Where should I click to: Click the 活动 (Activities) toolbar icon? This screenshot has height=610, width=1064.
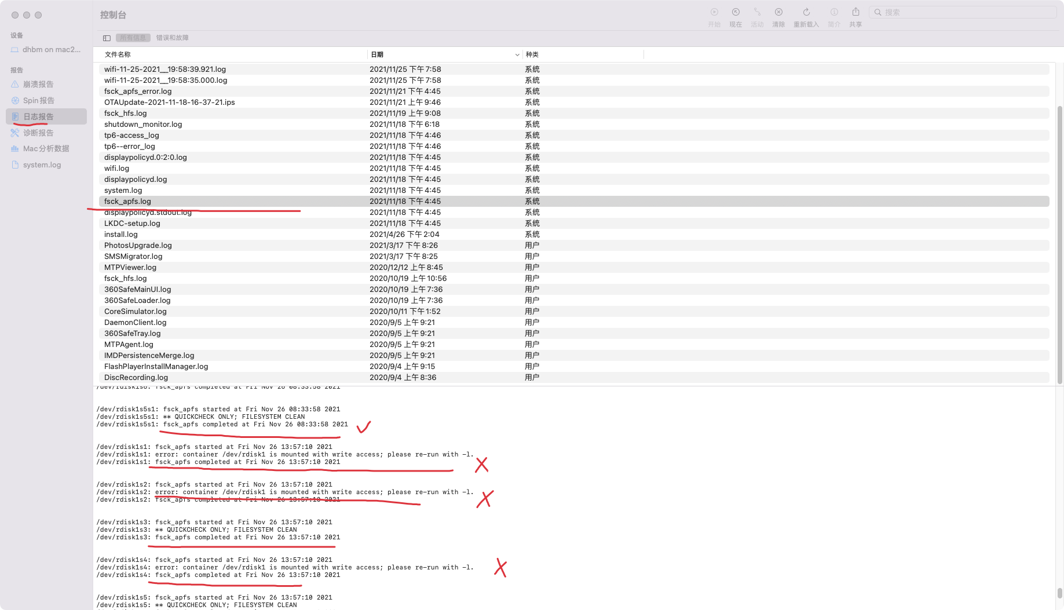click(x=757, y=12)
